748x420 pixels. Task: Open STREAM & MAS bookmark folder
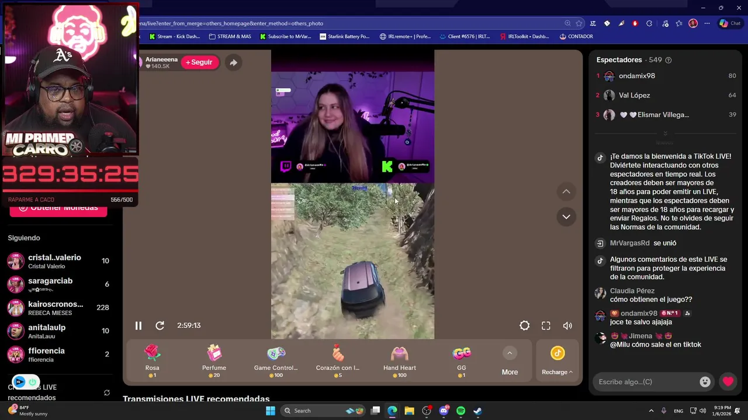230,36
